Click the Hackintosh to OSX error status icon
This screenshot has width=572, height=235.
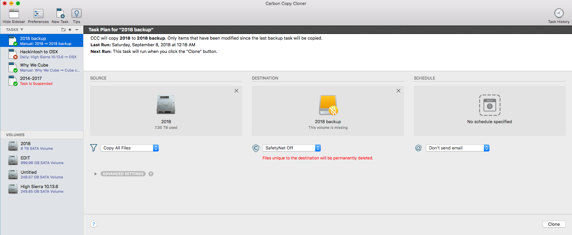pyautogui.click(x=15, y=57)
